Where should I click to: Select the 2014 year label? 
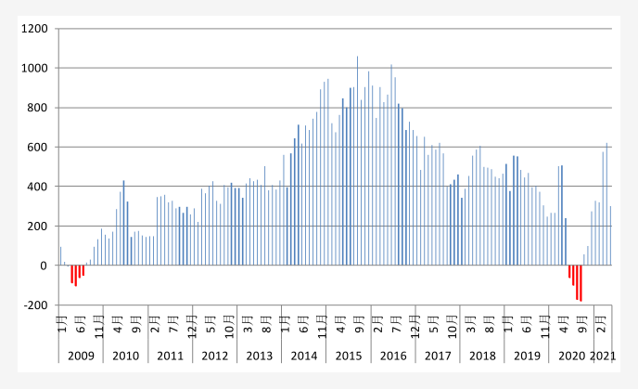[x=304, y=356]
